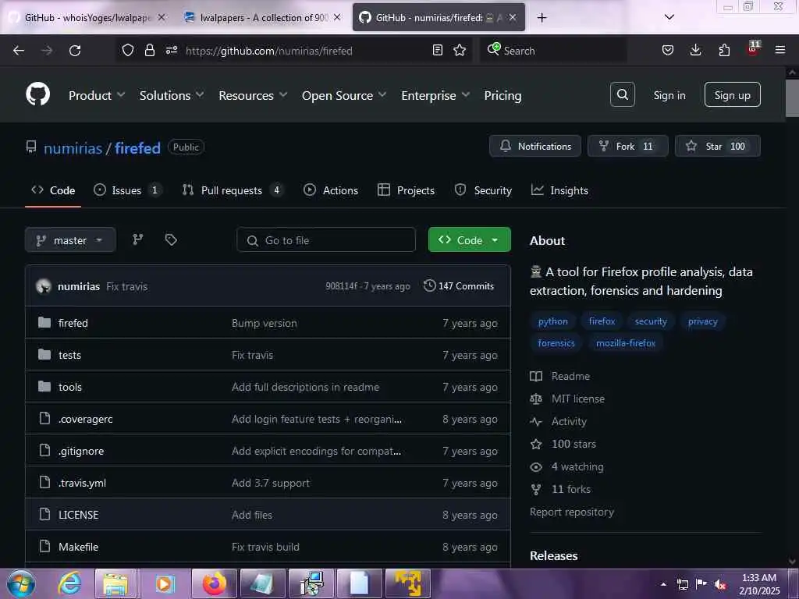Image resolution: width=799 pixels, height=599 pixels.
Task: Reload the page with the refresh icon
Action: tap(75, 51)
